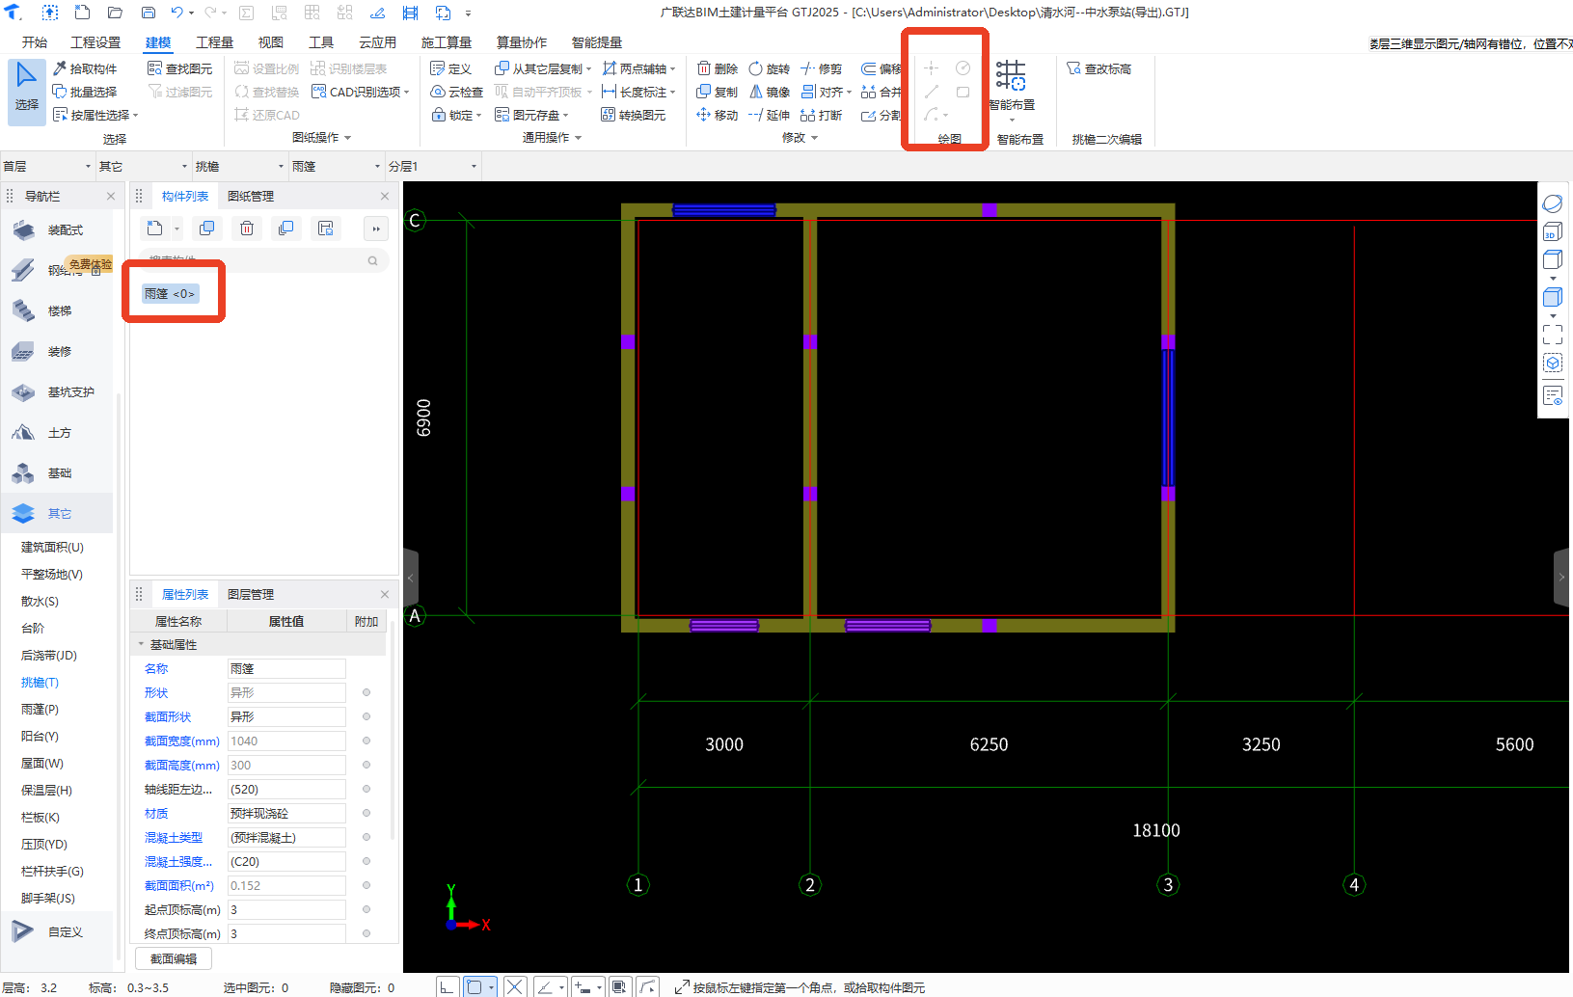Click the orbit view icon at top of right toolbar
Image resolution: width=1573 pixels, height=997 pixels.
(x=1552, y=203)
